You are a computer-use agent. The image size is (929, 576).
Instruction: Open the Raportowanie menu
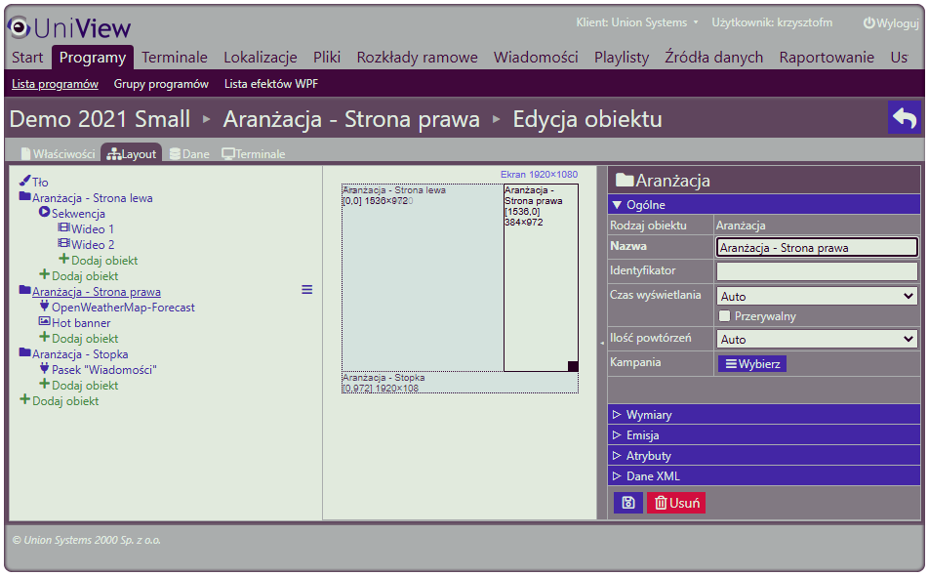827,58
